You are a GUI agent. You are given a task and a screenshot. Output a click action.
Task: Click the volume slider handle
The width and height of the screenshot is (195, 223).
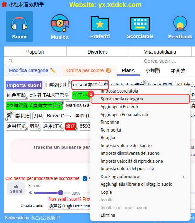pos(61,193)
